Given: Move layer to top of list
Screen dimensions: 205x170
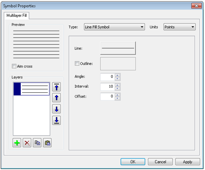Looking at the screenshot, I should 56,87.
